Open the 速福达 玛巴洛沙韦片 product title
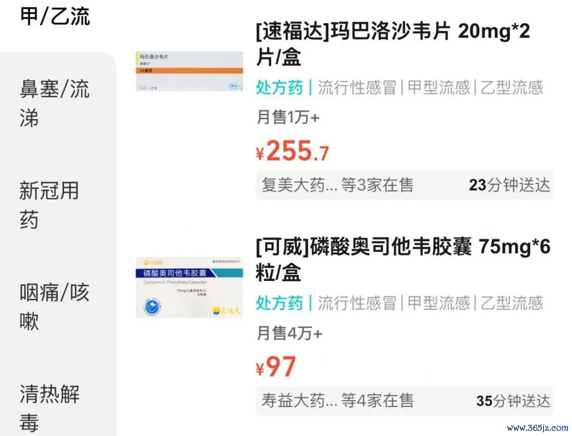This screenshot has height=436, width=572. click(x=393, y=44)
